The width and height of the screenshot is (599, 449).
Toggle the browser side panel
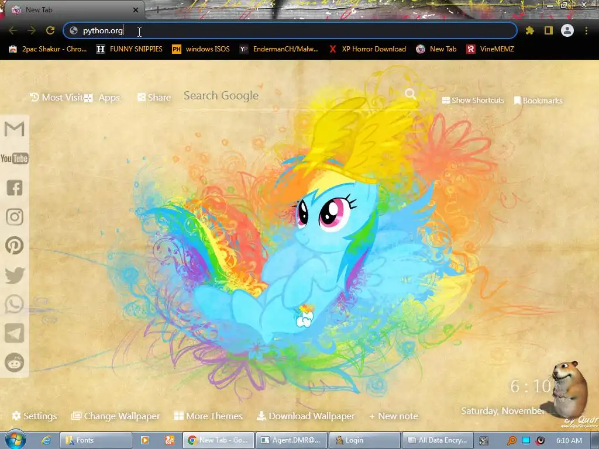(549, 30)
